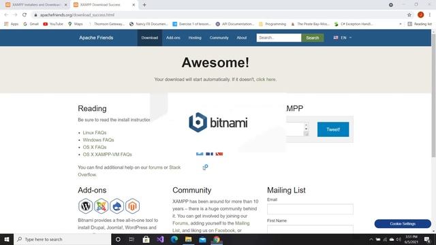Open File Explorer from taskbar

coord(188,239)
